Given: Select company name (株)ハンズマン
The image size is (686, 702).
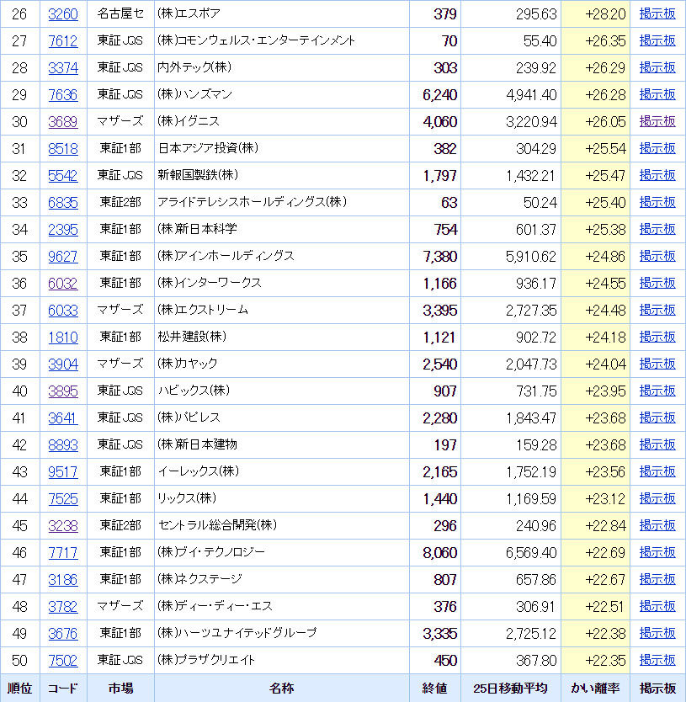Looking at the screenshot, I should [x=194, y=94].
